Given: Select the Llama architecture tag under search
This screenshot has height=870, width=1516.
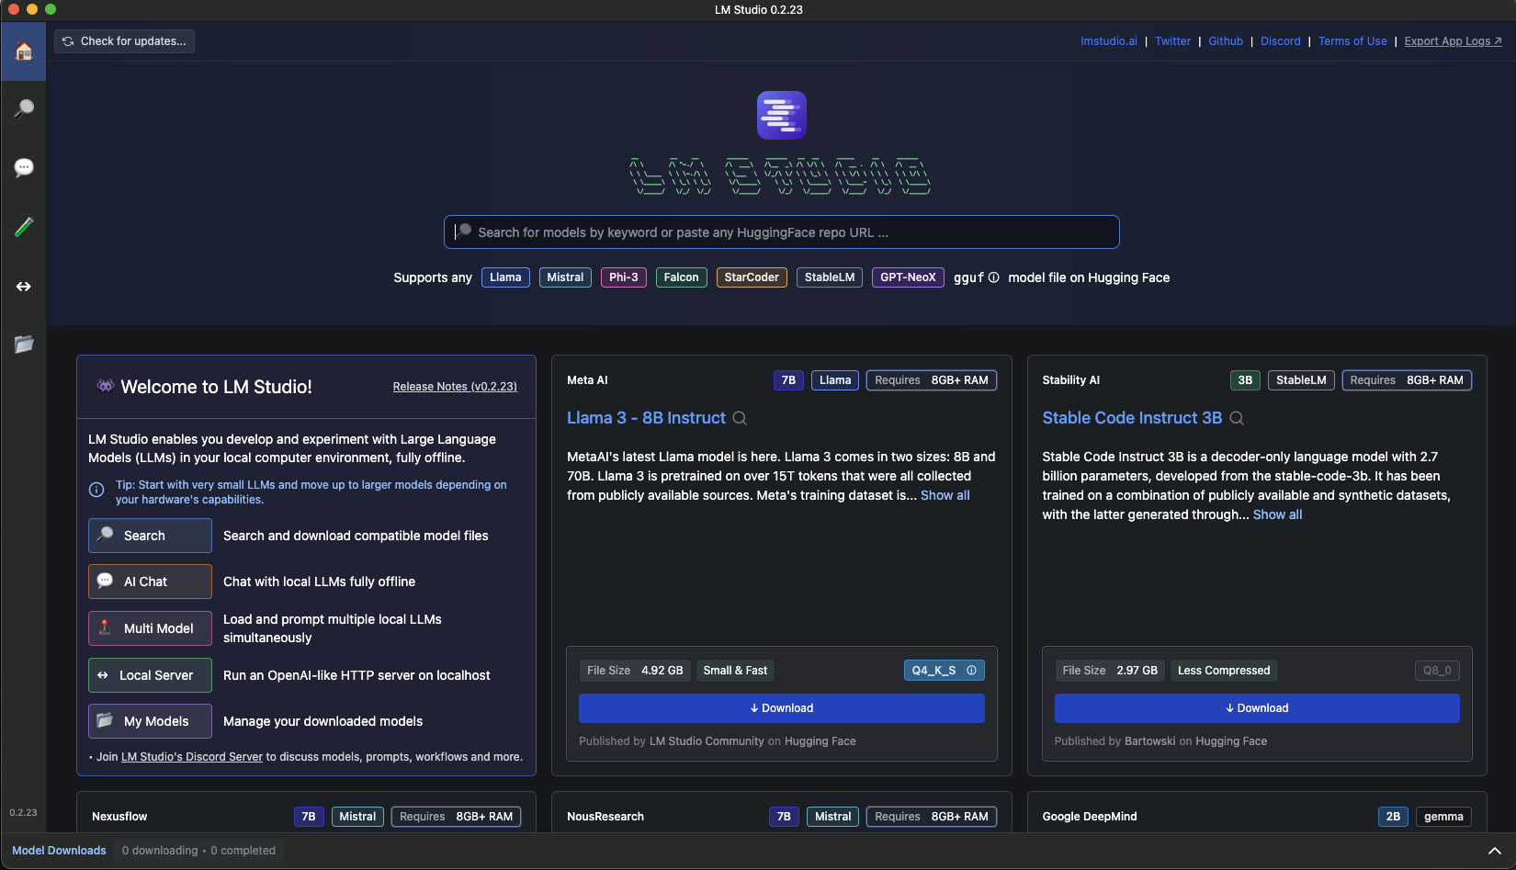Looking at the screenshot, I should [x=505, y=277].
